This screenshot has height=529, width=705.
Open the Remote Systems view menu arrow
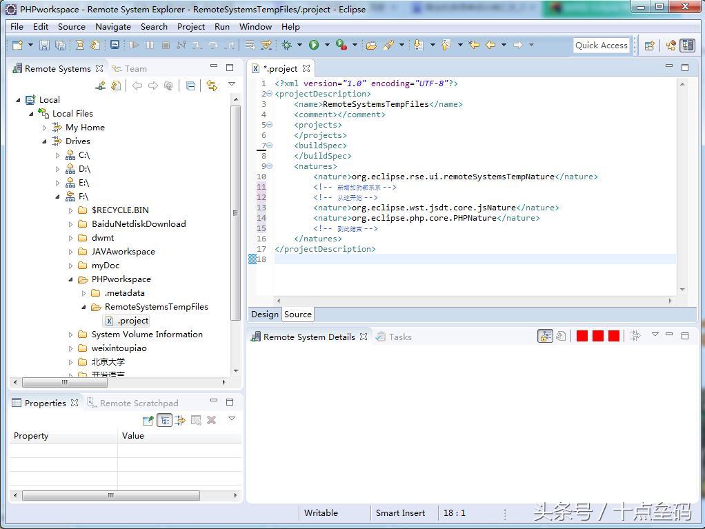pyautogui.click(x=232, y=86)
